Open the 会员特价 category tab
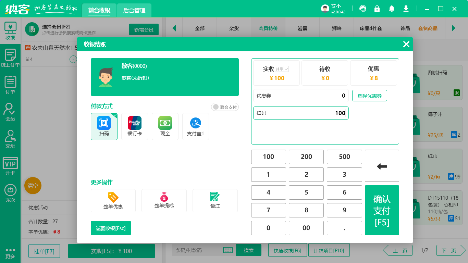468x263 pixels. tap(268, 28)
